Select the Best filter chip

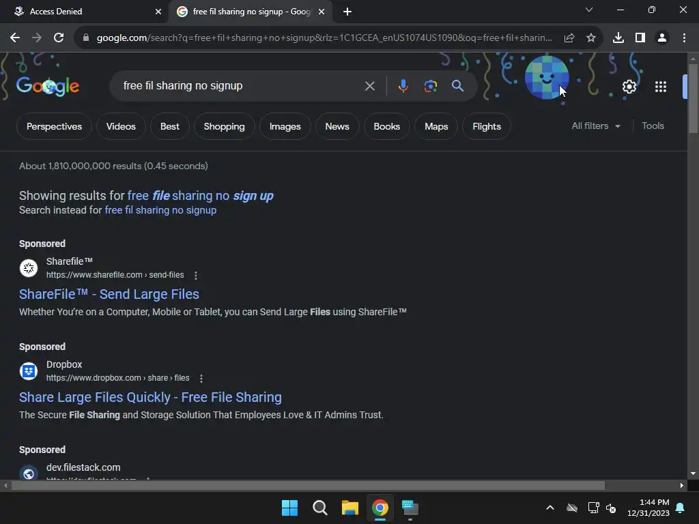pos(170,126)
